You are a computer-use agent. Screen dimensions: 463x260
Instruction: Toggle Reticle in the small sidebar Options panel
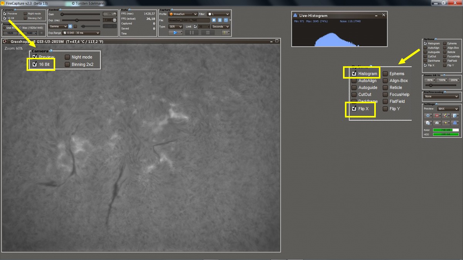coord(444,52)
